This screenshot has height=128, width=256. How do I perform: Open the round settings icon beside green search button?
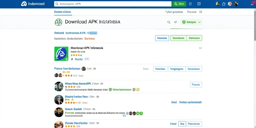[x=190, y=4]
